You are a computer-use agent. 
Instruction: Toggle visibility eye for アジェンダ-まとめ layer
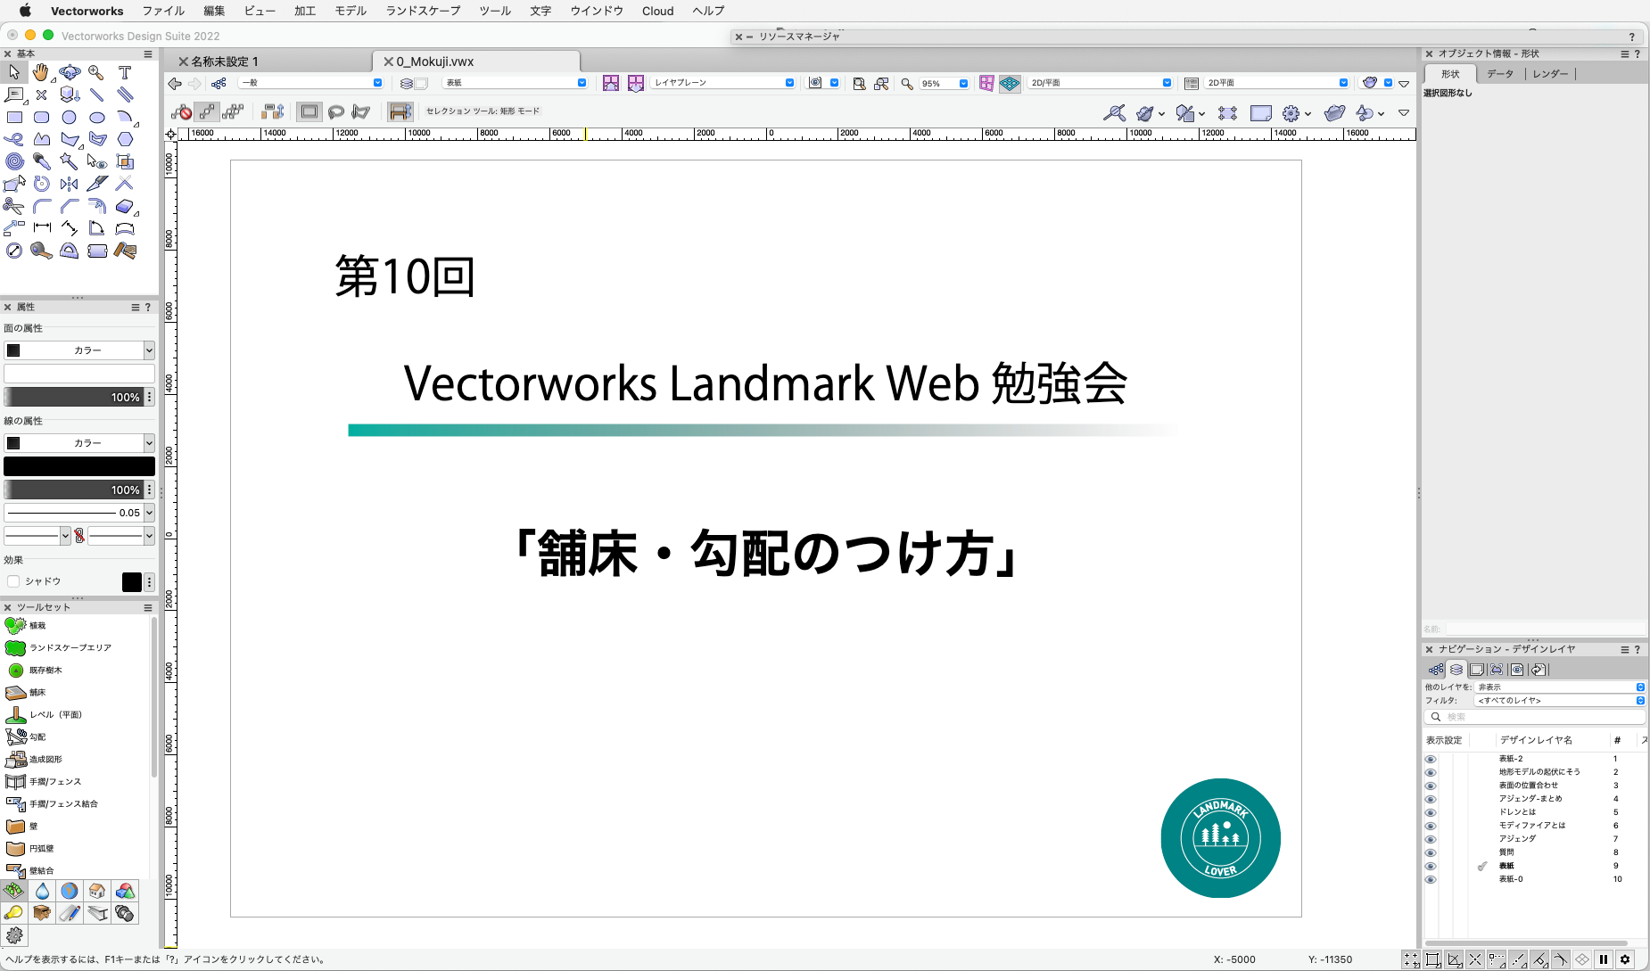tap(1431, 799)
